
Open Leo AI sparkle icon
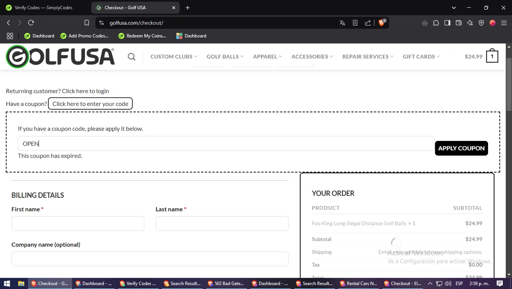click(x=470, y=23)
